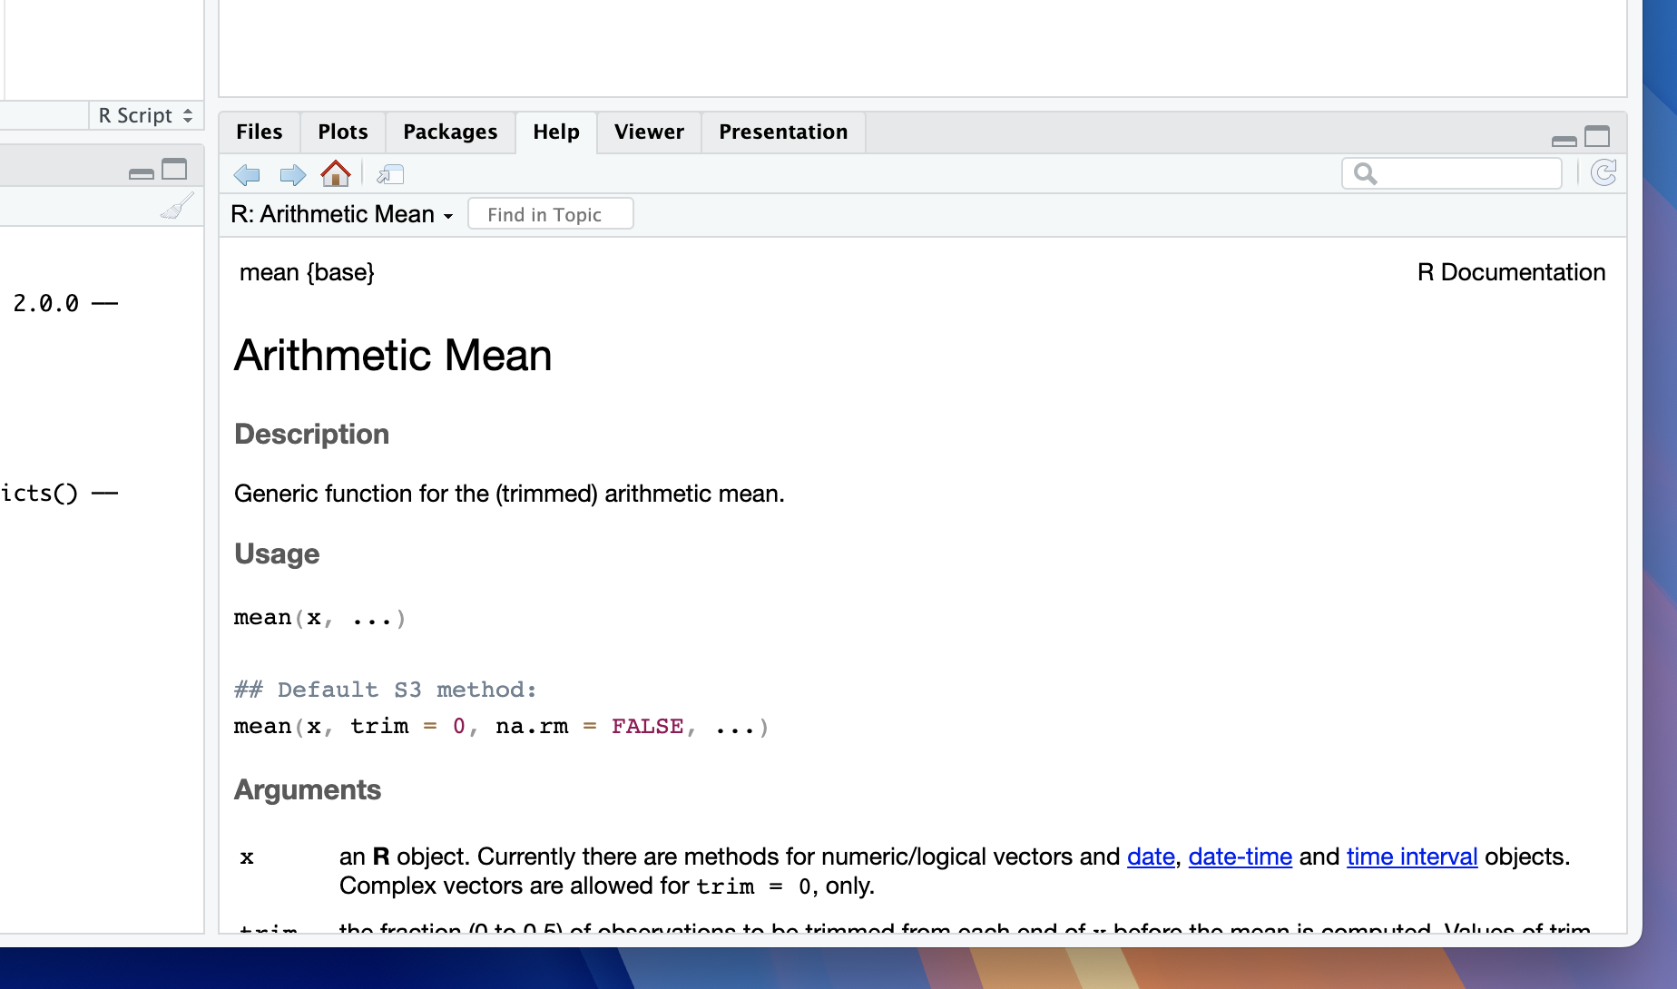This screenshot has height=989, width=1677.
Task: Maximize the console pane on the left
Action: pos(174,170)
